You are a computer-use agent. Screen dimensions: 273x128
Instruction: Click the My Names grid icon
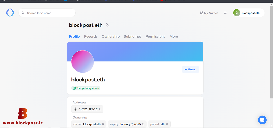point(202,13)
